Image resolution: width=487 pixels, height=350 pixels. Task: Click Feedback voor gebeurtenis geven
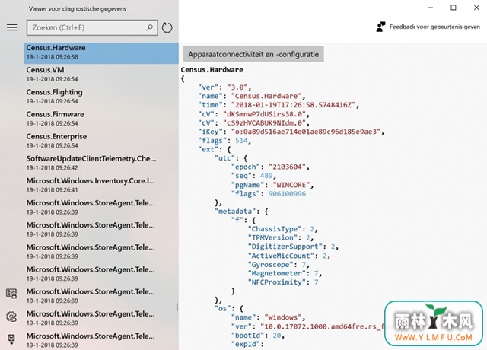tap(434, 27)
